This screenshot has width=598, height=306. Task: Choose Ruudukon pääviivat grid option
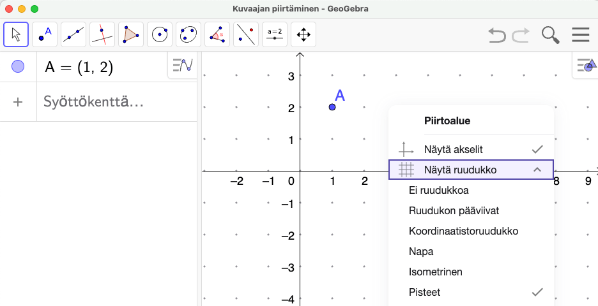[471, 211]
